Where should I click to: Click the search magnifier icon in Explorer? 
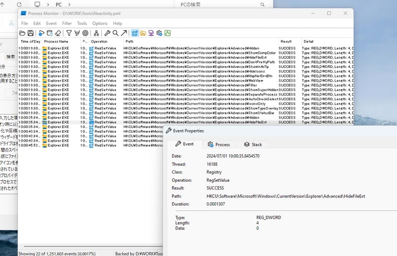click(263, 5)
